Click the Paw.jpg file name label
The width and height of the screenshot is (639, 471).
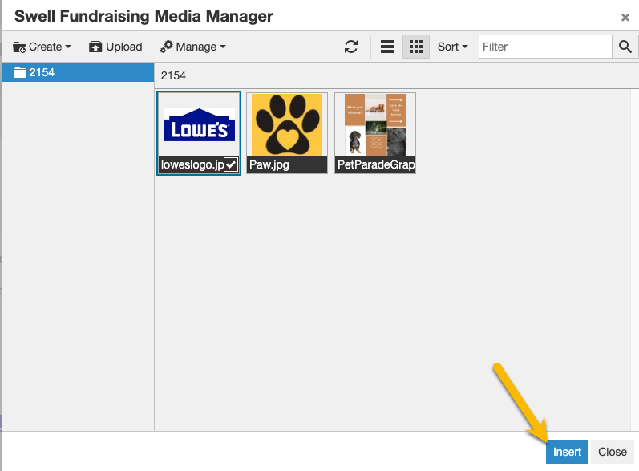269,164
